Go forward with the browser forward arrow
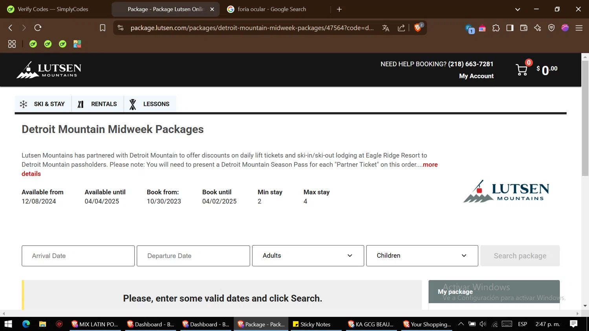 click(x=24, y=28)
